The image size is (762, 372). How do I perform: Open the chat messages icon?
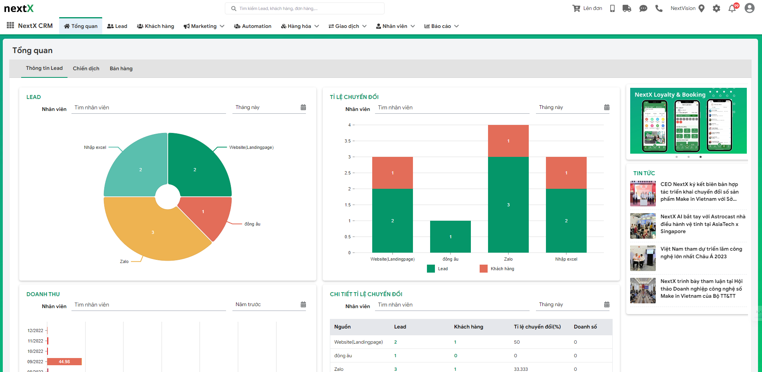tap(643, 8)
